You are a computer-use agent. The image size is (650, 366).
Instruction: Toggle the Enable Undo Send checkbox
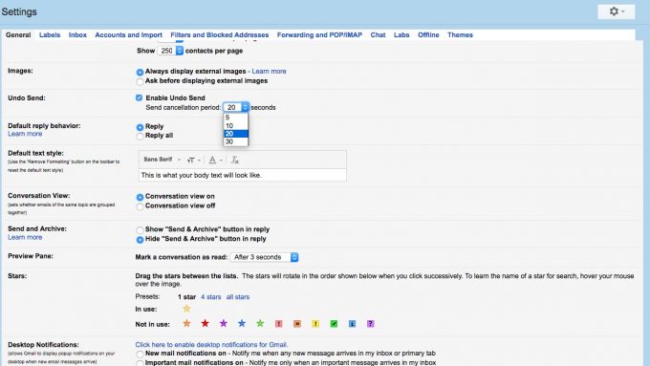click(139, 97)
